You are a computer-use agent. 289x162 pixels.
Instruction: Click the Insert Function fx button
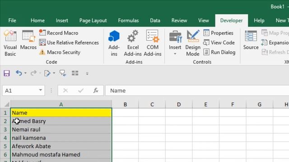pyautogui.click(x=96, y=90)
